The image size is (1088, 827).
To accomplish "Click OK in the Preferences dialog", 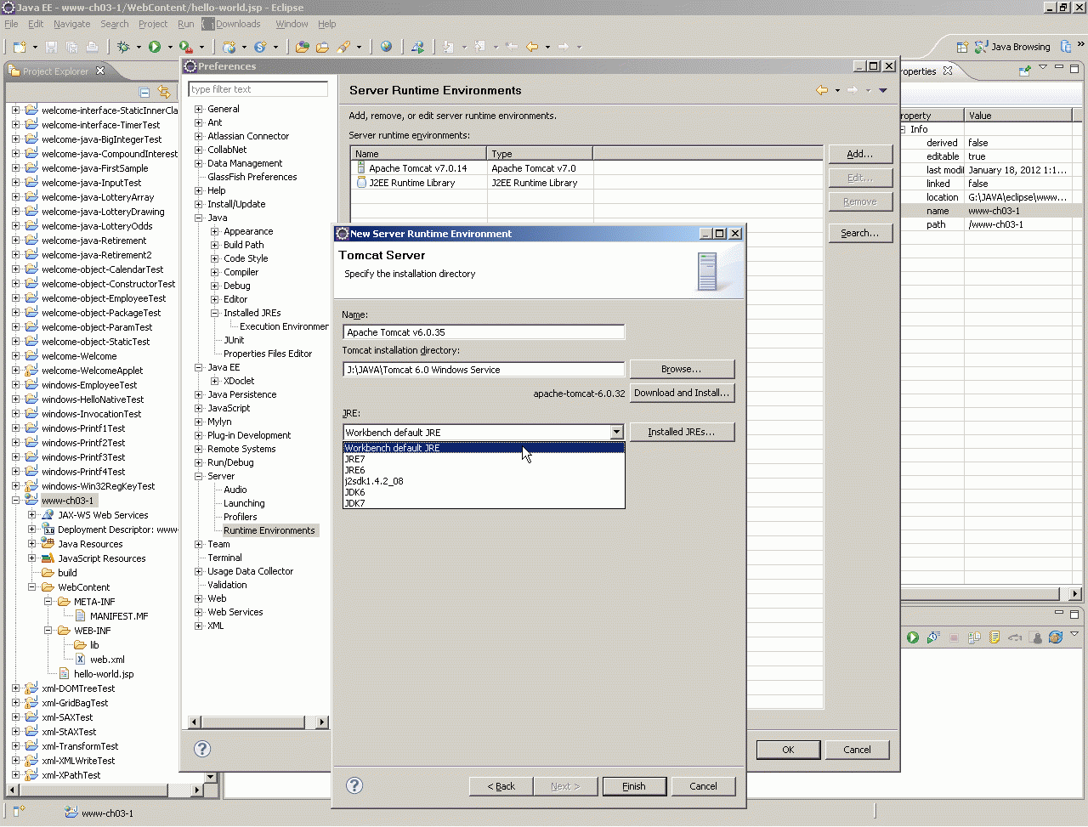I will pyautogui.click(x=788, y=750).
